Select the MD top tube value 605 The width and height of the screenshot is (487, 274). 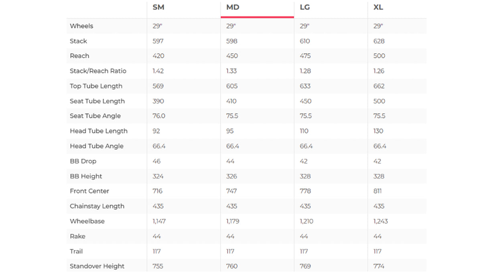232,86
